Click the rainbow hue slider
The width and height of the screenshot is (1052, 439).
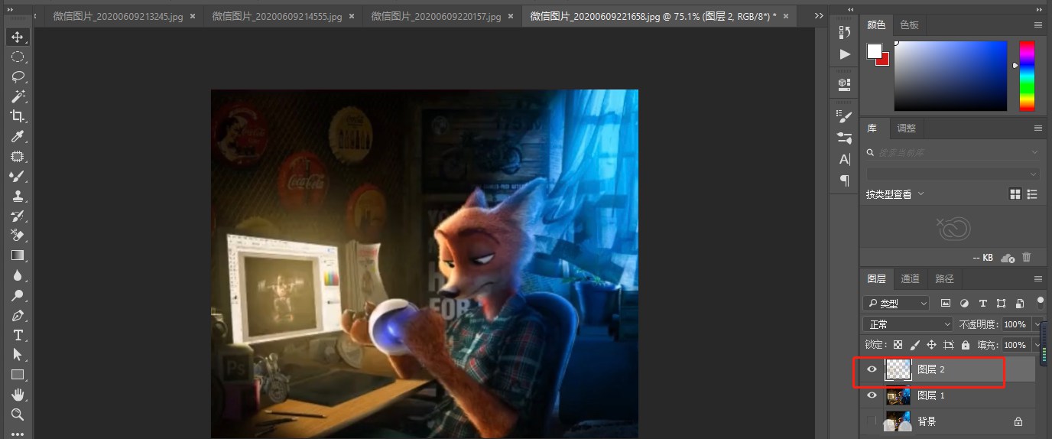click(1027, 75)
